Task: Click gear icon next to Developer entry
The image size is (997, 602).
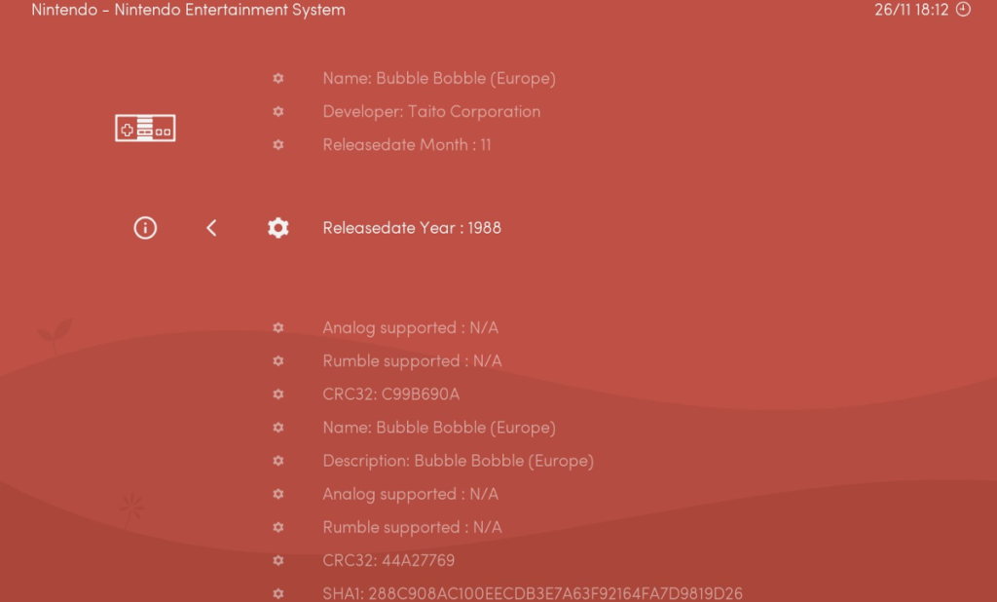Action: (x=278, y=112)
